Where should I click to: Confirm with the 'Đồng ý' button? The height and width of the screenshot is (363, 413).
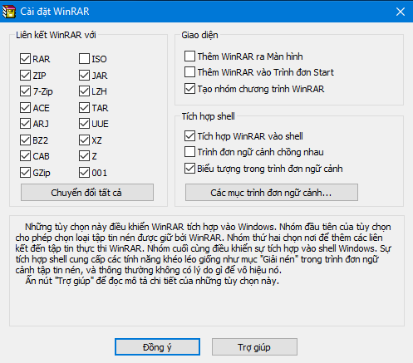coord(157,347)
